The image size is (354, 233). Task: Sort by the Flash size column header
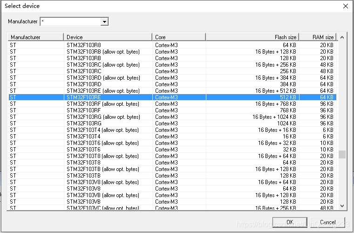tap(252, 37)
